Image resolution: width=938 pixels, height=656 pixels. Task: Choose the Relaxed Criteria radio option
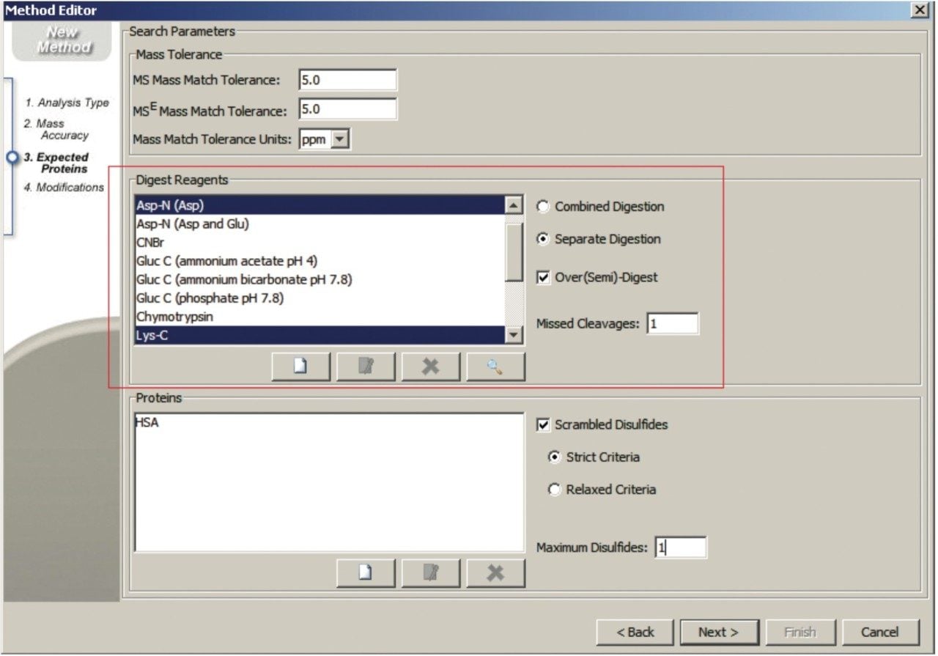pyautogui.click(x=555, y=490)
